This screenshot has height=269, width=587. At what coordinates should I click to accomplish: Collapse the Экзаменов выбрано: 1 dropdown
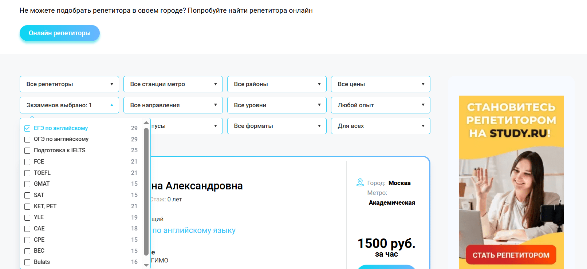[69, 105]
